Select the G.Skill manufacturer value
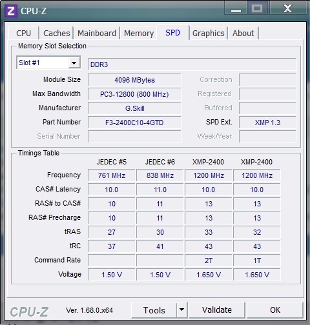Viewport: 310px width, 325px height. tap(134, 108)
